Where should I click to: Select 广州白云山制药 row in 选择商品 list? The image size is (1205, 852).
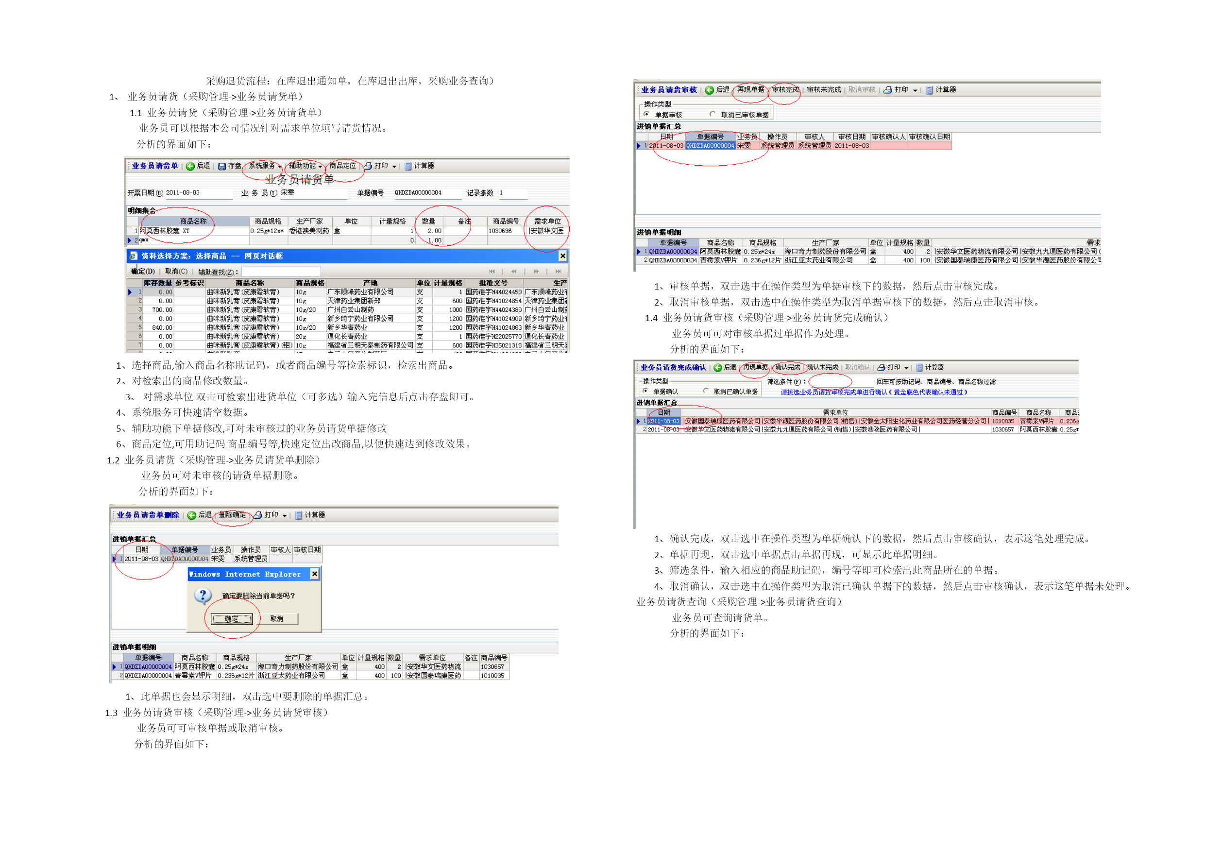point(347,310)
